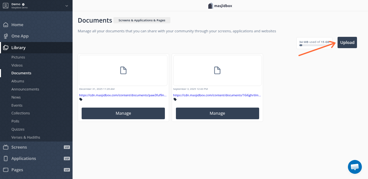
Task: Click tag icon under the September 3 document
Action: click(175, 100)
